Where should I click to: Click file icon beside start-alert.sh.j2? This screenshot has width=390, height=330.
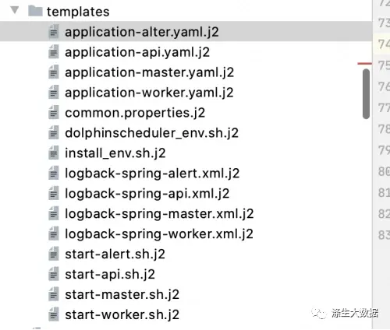(x=54, y=255)
